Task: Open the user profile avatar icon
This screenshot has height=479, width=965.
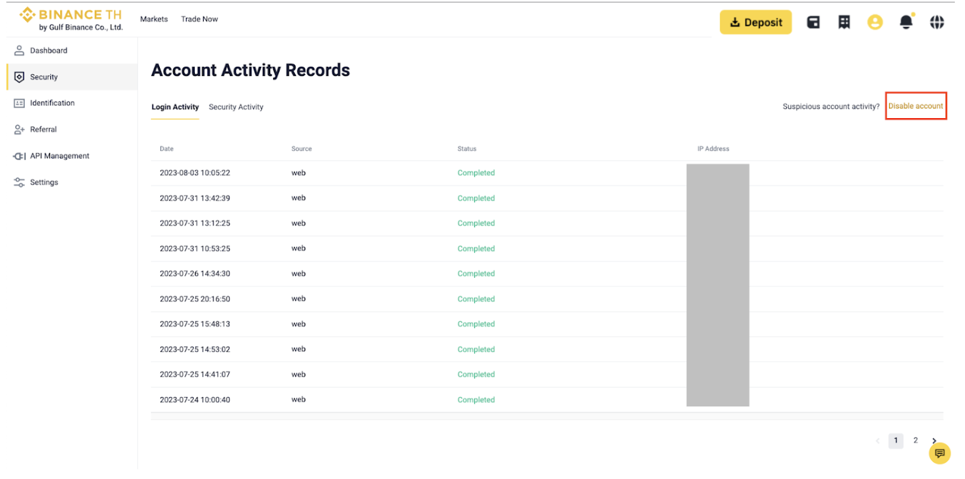Action: 875,22
